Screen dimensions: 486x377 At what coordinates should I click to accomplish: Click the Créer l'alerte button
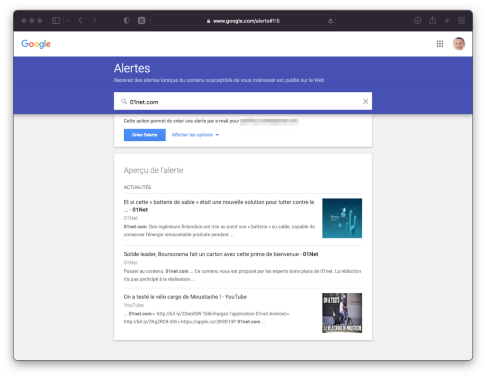[x=144, y=135]
